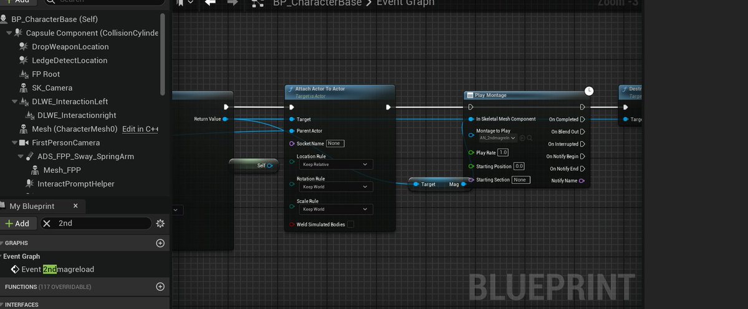Click the FirstPersonCamera camera icon
Screen dimensions: 748x309
[x=24, y=142]
